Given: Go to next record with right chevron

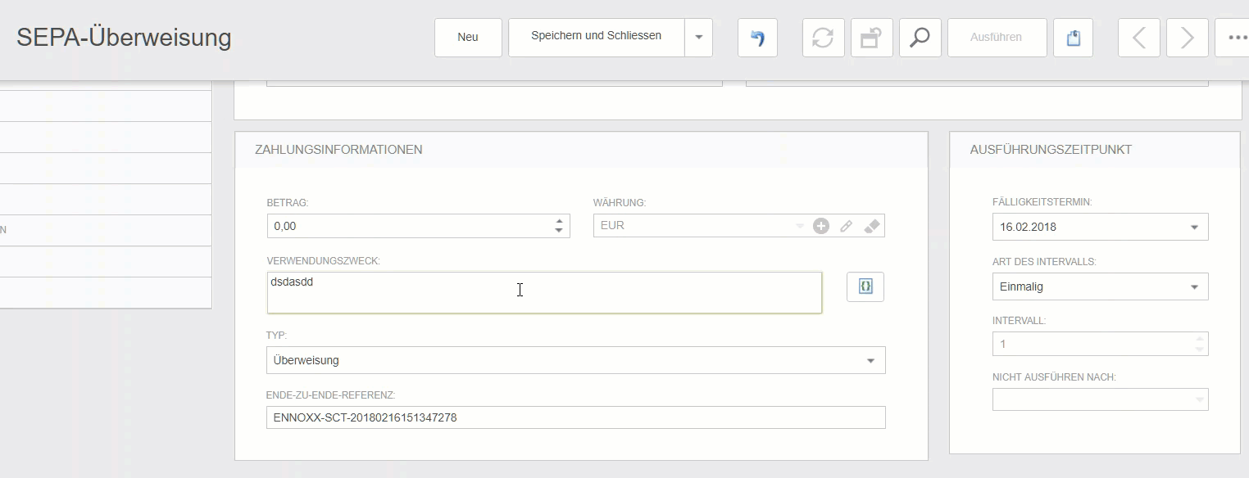Looking at the screenshot, I should (x=1187, y=38).
